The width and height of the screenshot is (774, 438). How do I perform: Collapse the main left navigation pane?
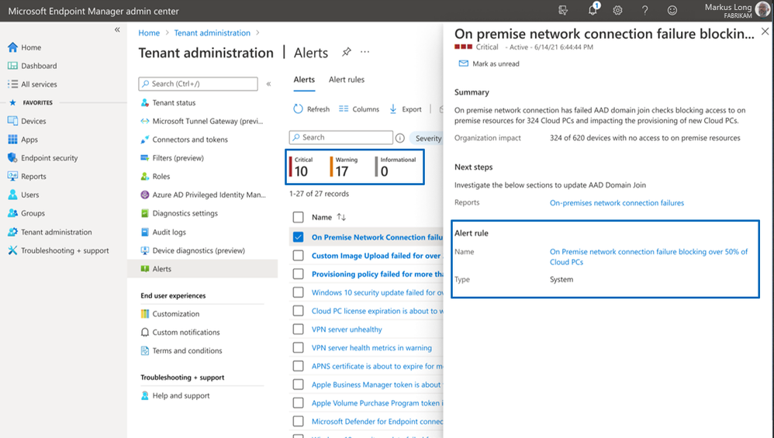(117, 29)
